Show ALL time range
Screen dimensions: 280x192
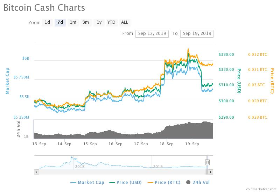[125, 22]
